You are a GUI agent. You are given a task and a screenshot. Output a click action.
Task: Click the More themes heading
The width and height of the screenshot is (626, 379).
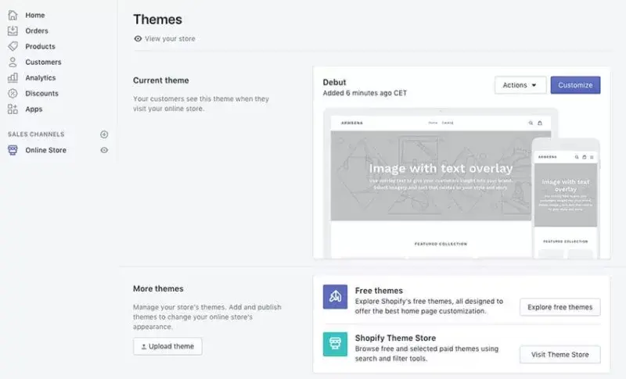coord(158,288)
